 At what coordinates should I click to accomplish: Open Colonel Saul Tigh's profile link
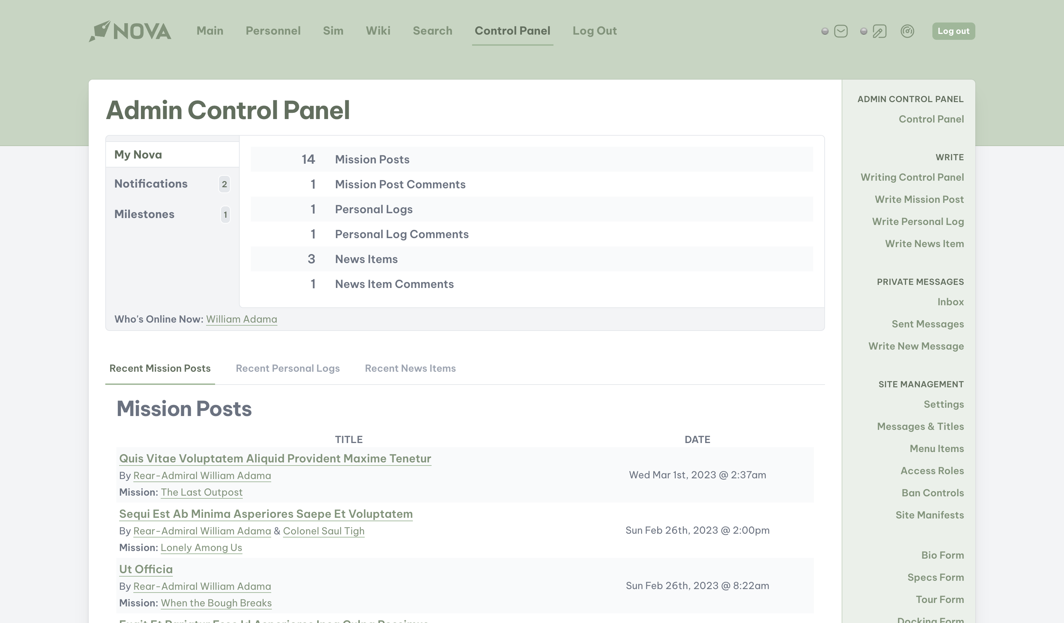[x=323, y=531]
